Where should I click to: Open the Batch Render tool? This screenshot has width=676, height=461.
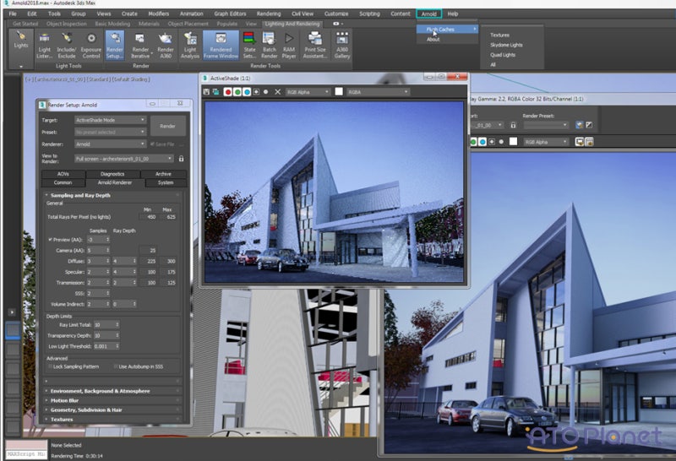[269, 46]
